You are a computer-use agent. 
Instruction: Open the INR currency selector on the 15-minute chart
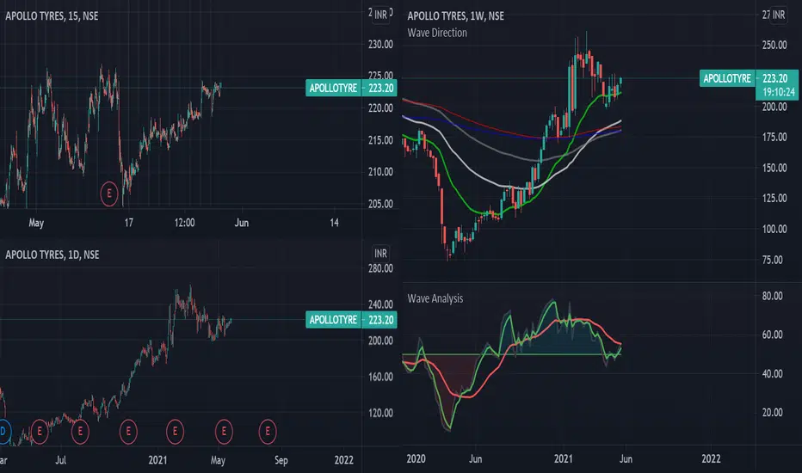[380, 15]
